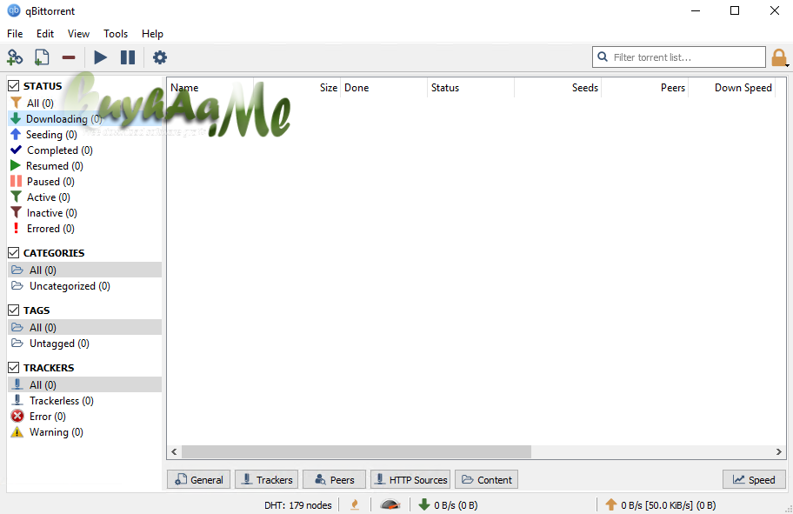
Task: Select Warning (0) tracker filter
Action: pos(85,432)
